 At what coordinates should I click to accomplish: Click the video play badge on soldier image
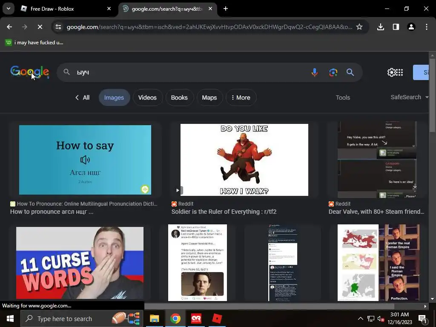point(178,190)
